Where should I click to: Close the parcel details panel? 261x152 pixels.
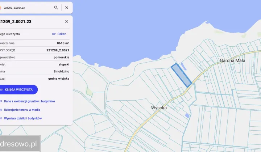(x=67, y=21)
